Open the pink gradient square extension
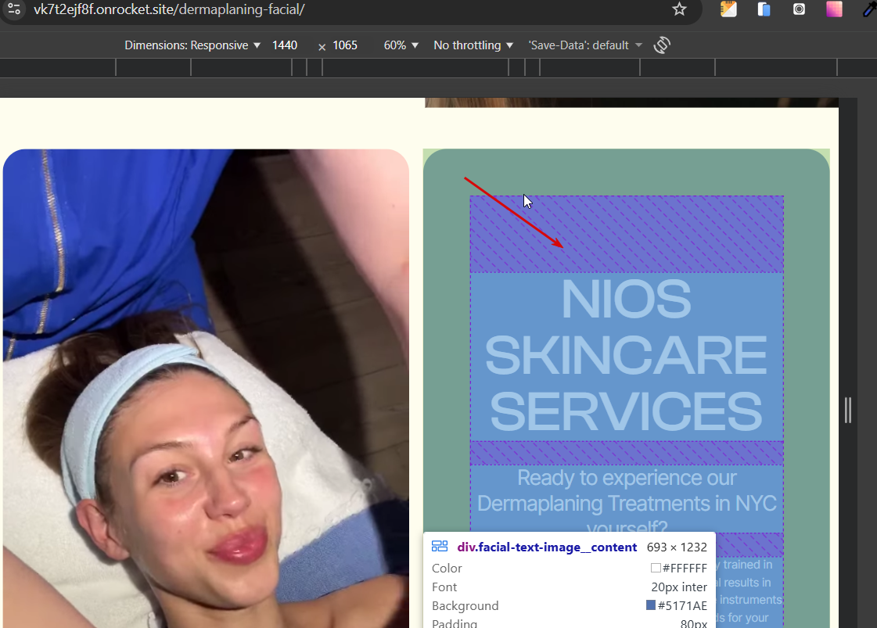The width and height of the screenshot is (877, 628). 834,9
